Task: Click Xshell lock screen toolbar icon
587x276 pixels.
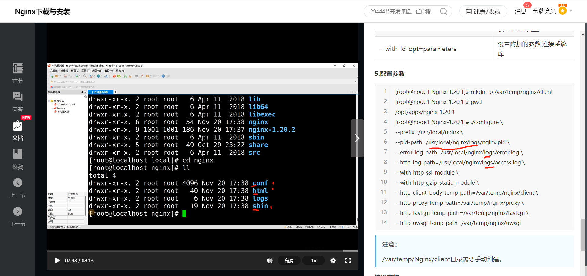Action: point(130,76)
